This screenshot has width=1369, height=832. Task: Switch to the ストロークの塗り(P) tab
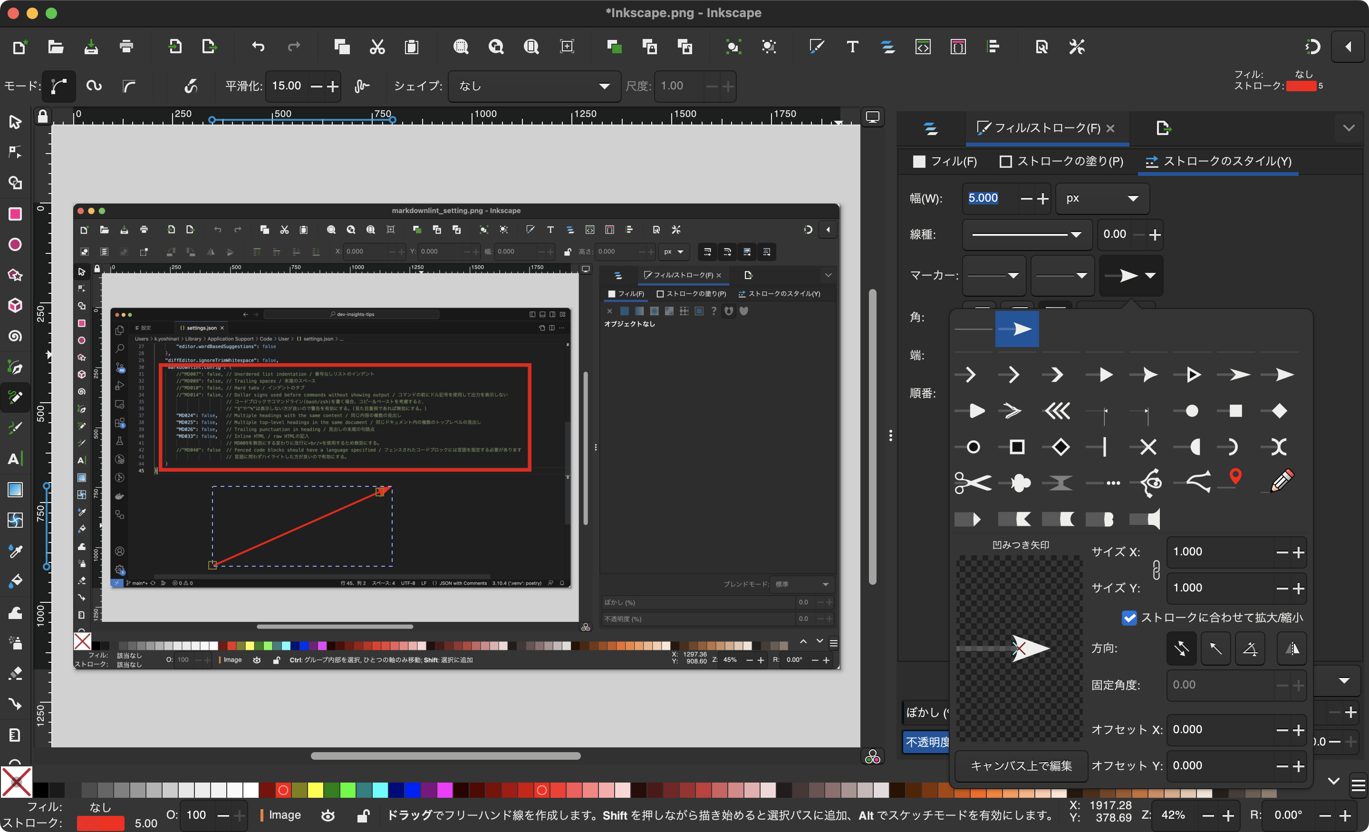(1060, 161)
